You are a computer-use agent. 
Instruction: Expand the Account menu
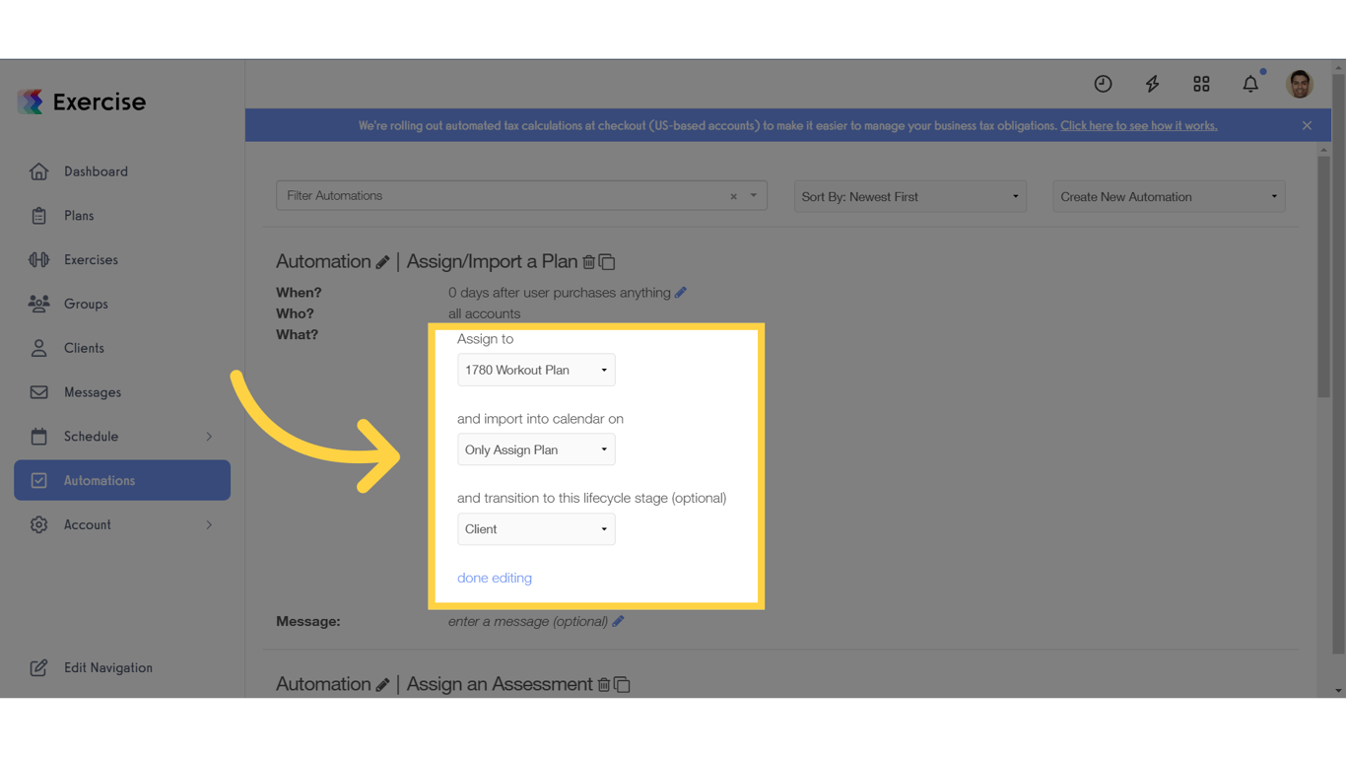click(89, 524)
